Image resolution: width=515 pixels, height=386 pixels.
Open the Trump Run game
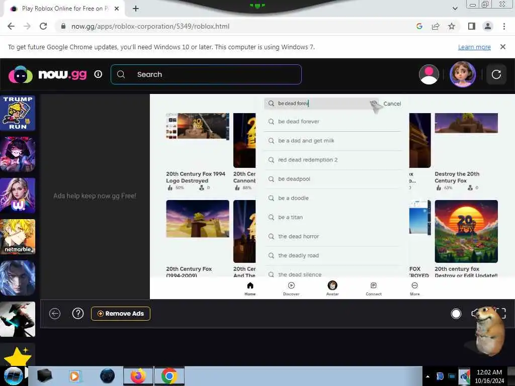click(x=18, y=113)
